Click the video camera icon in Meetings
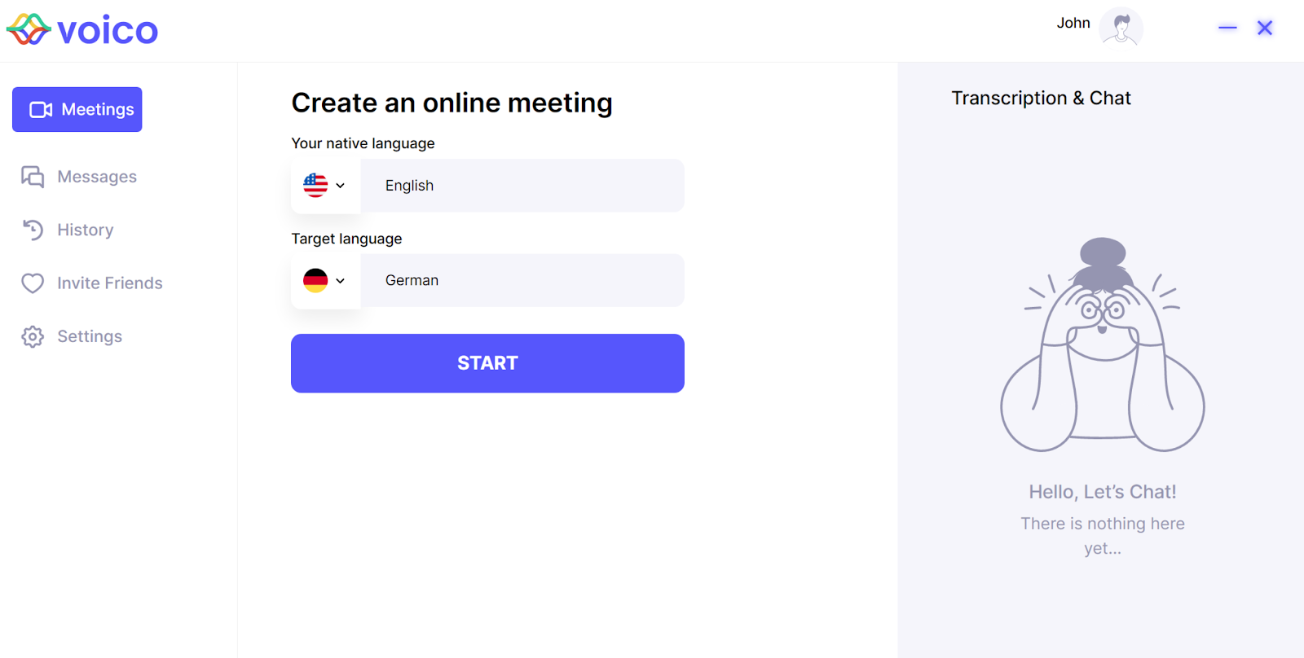Viewport: 1304px width, 658px height. tap(41, 110)
